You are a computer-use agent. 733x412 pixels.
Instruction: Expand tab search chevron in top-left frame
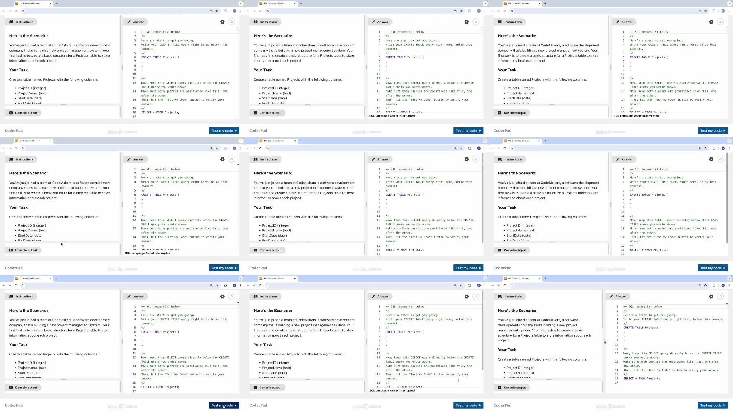click(241, 4)
